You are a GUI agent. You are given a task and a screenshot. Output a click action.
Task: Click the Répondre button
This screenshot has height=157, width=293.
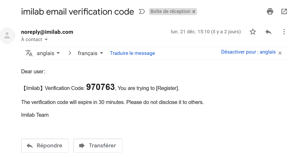pyautogui.click(x=45, y=146)
